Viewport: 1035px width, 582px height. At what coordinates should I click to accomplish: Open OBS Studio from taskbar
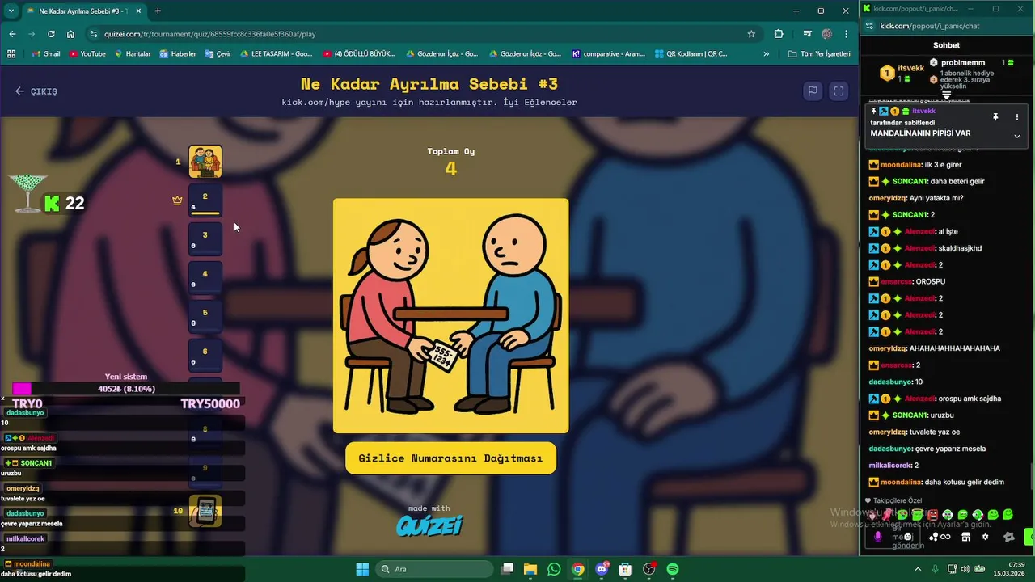(648, 569)
